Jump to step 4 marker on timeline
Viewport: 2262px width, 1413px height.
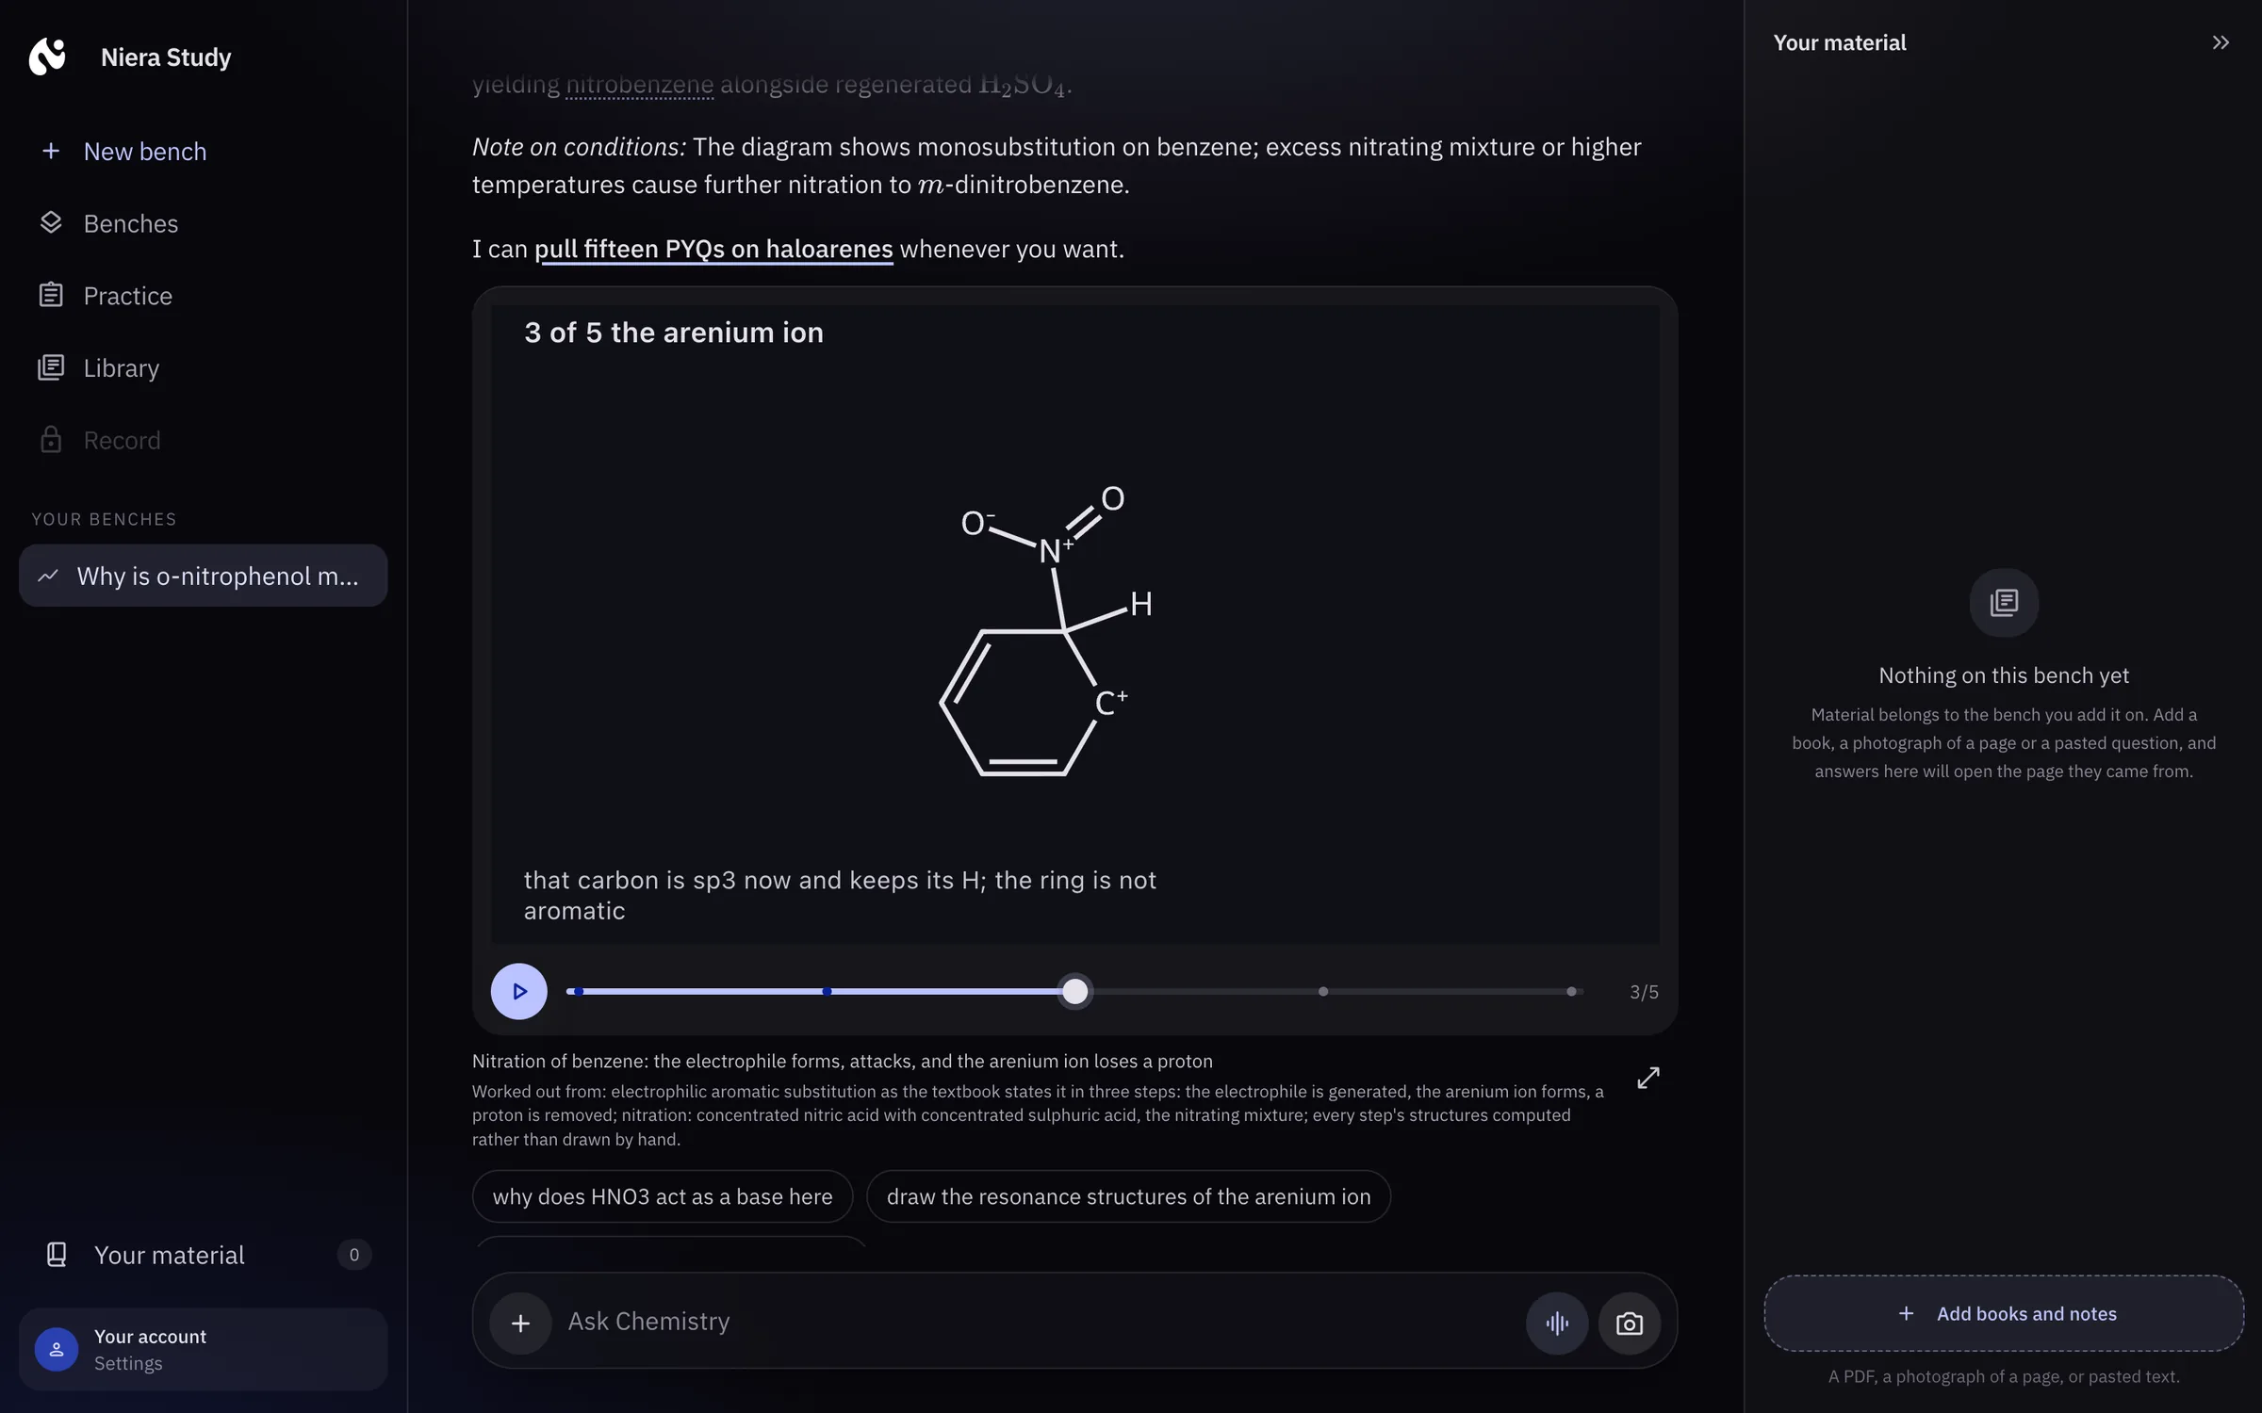pos(1323,991)
